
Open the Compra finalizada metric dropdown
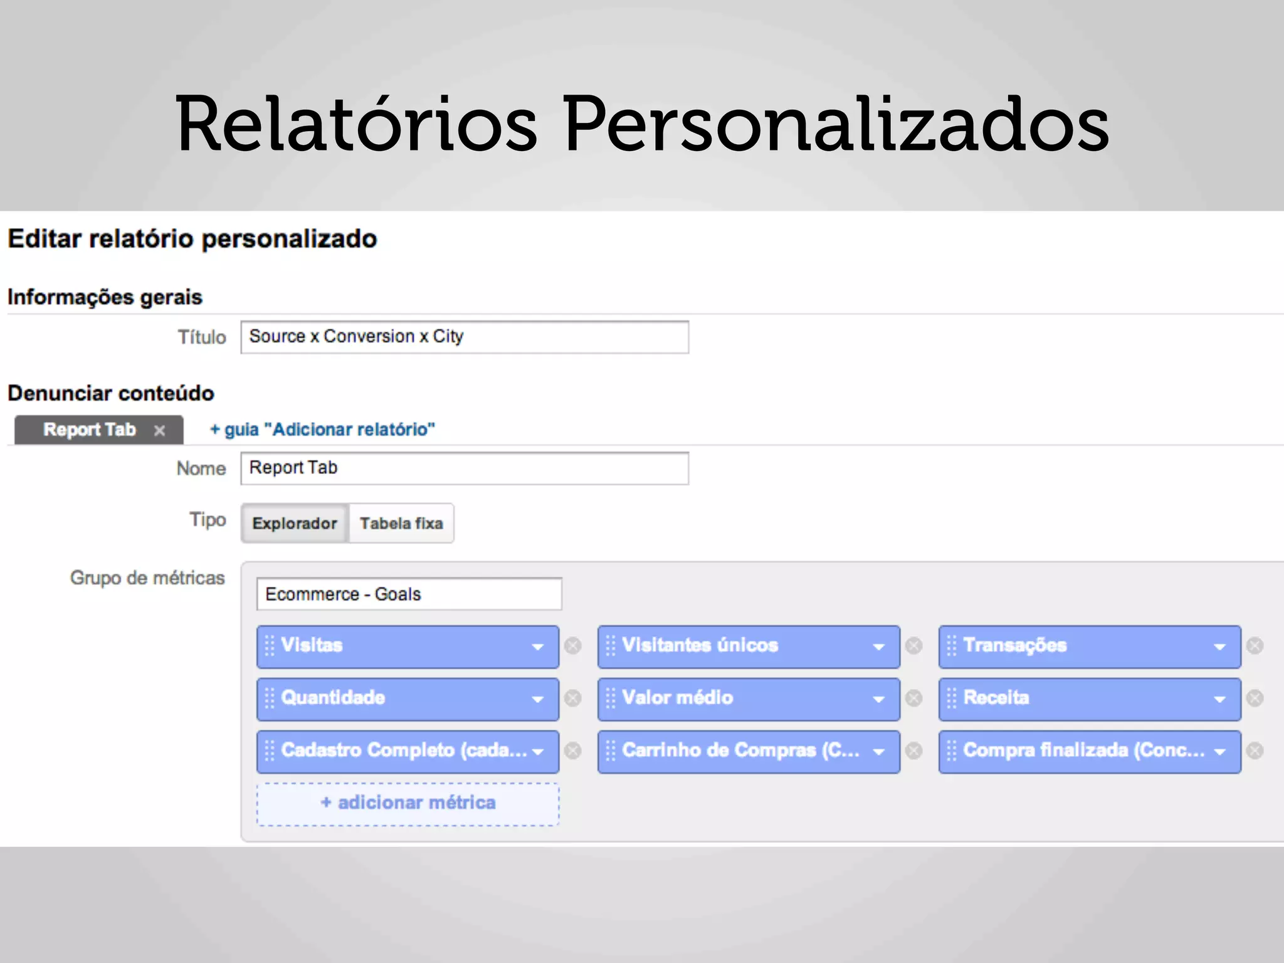(x=1220, y=752)
